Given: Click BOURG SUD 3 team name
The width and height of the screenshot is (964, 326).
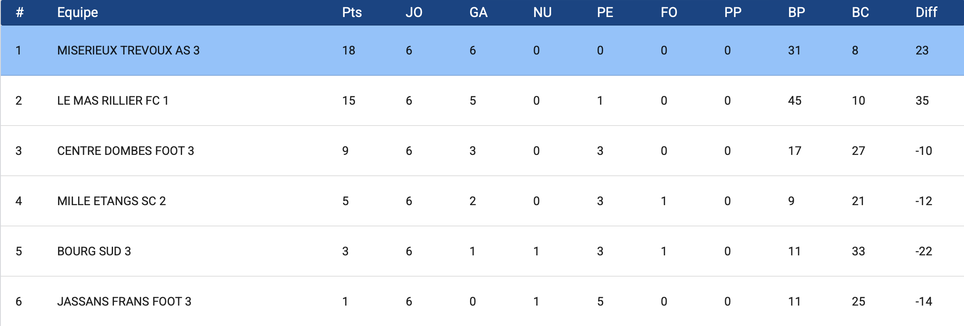Looking at the screenshot, I should tap(94, 252).
